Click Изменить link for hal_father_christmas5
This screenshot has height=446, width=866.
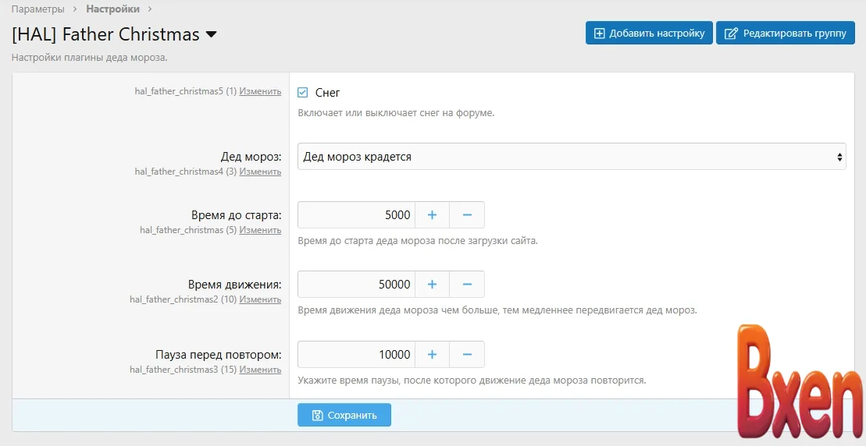[260, 91]
